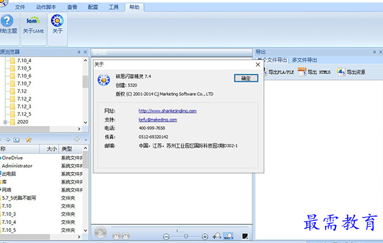Pin the resource browser panel

pyautogui.click(x=78, y=52)
